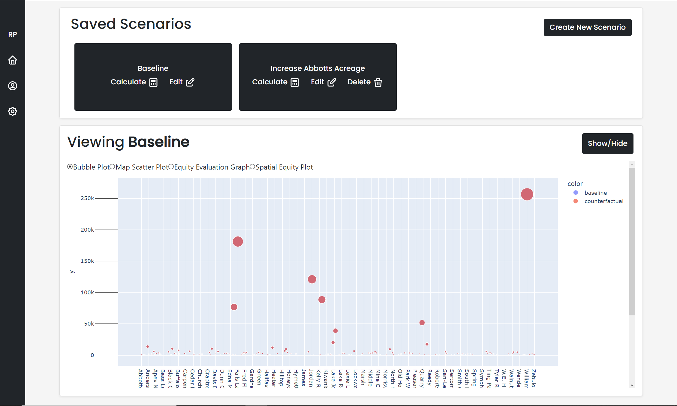This screenshot has height=406, width=677.
Task: Click the pencil edit icon for Baseline
Action: [190, 82]
